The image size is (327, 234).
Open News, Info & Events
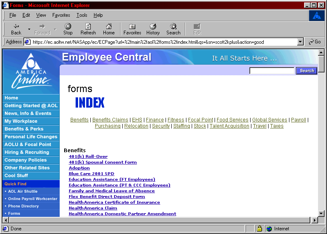(31, 113)
